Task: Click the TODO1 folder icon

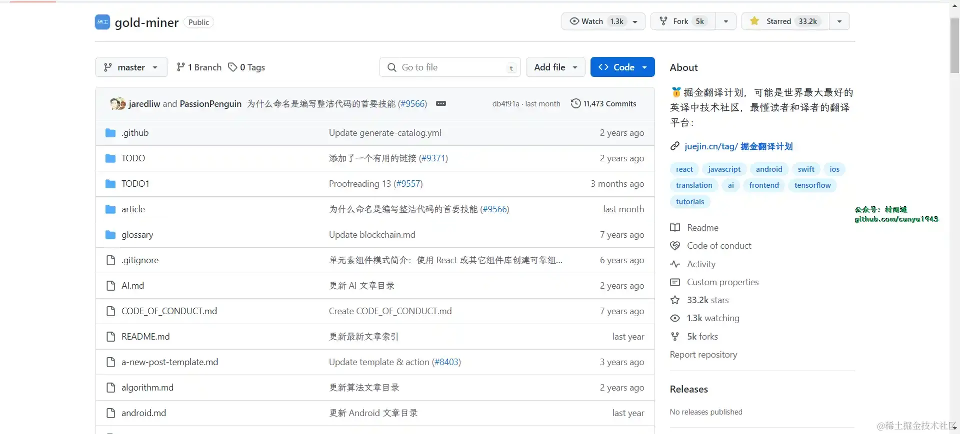Action: 110,184
